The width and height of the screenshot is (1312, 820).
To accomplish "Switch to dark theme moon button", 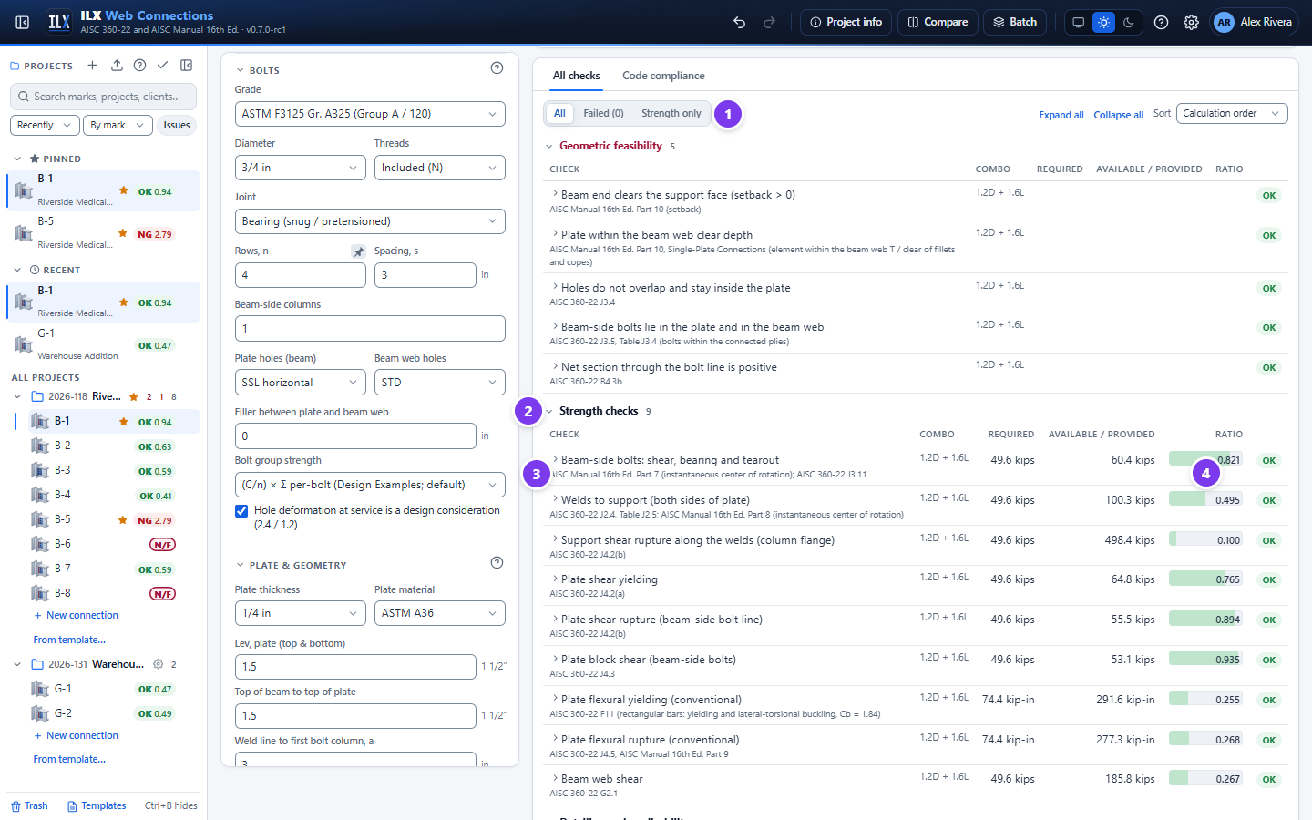I will click(x=1129, y=22).
